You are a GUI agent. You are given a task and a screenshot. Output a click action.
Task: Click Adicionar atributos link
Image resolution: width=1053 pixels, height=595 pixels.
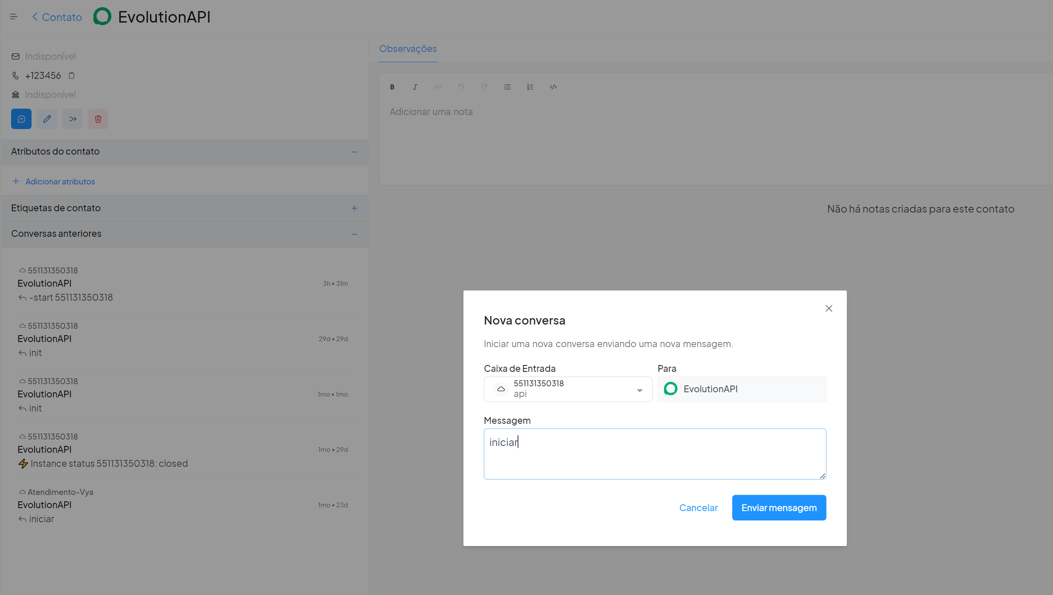pyautogui.click(x=60, y=181)
